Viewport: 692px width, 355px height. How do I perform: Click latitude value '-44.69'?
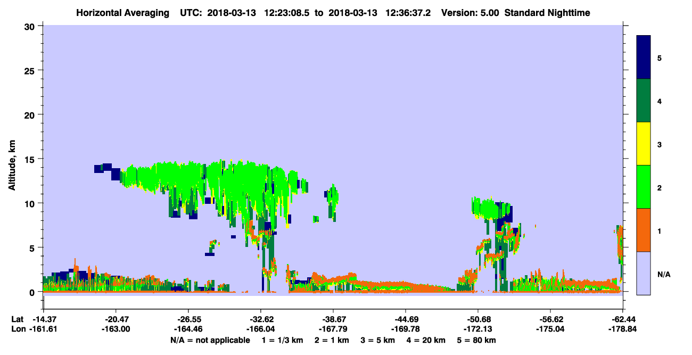click(x=406, y=319)
